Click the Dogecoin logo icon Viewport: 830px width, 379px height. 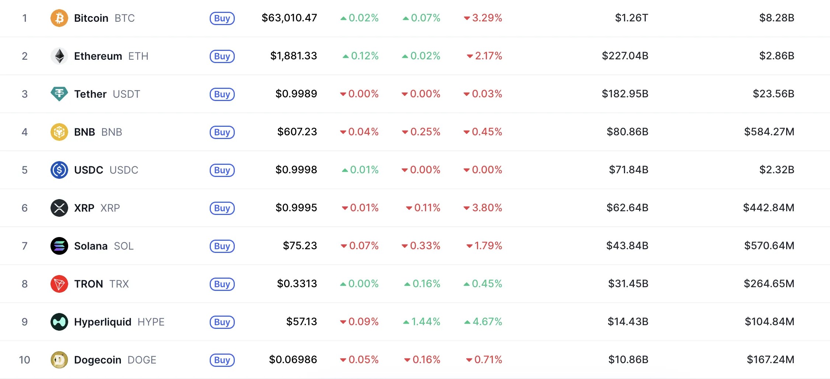coord(59,360)
